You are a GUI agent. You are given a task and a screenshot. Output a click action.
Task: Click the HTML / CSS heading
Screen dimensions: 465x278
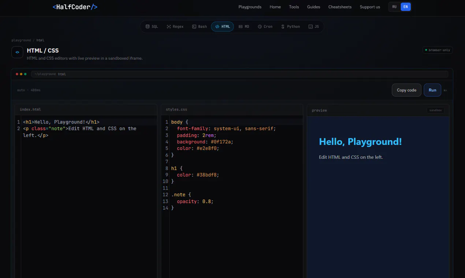pyautogui.click(x=43, y=50)
